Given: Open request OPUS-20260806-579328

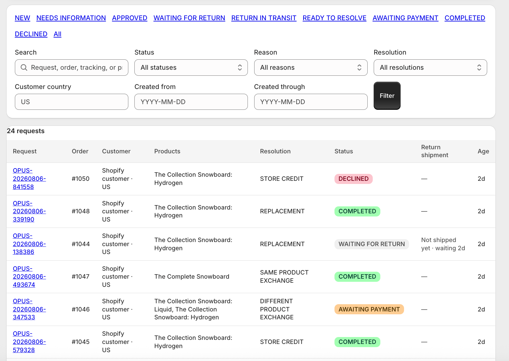Looking at the screenshot, I should 29,342.
